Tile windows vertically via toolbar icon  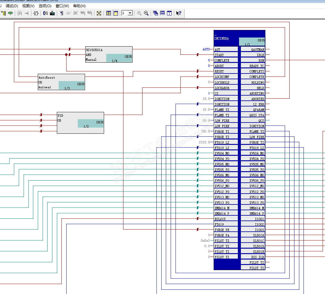(169, 13)
